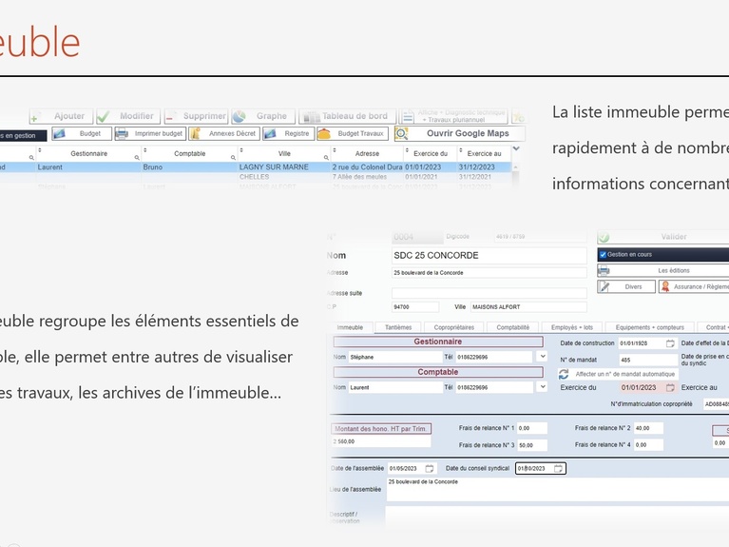Click the automatic mandate number refresh icon
729x547 pixels.
point(564,374)
